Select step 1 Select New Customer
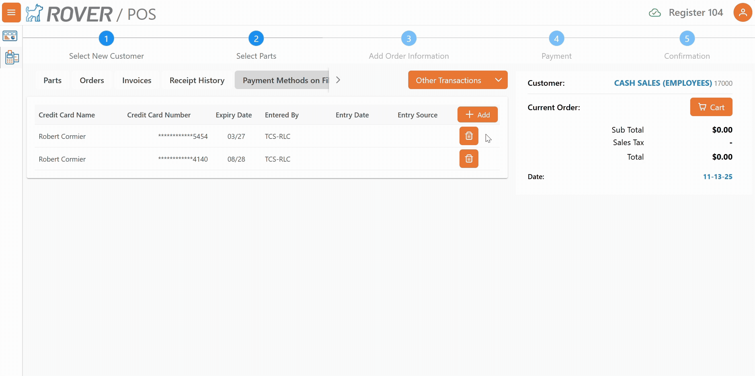Screen dimensions: 755x376 (x=106, y=38)
